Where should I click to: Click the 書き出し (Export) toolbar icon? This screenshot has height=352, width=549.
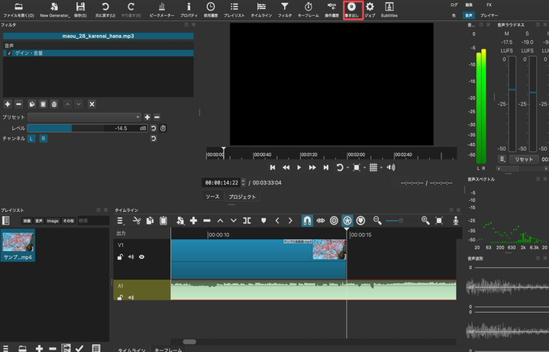352,9
